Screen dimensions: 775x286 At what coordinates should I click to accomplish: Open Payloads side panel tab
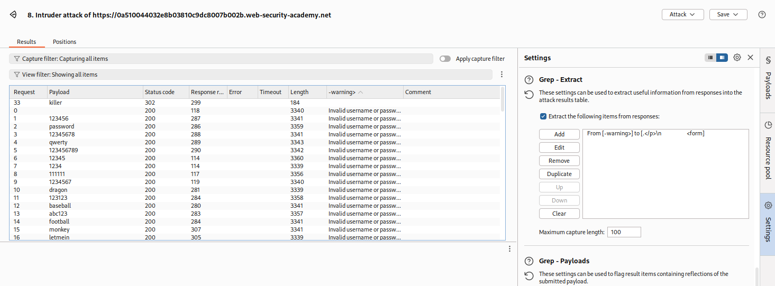tap(768, 78)
